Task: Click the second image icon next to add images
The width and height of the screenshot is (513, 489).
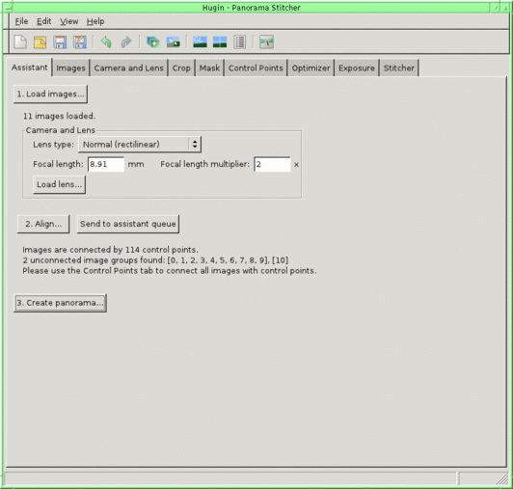Action: coord(173,42)
